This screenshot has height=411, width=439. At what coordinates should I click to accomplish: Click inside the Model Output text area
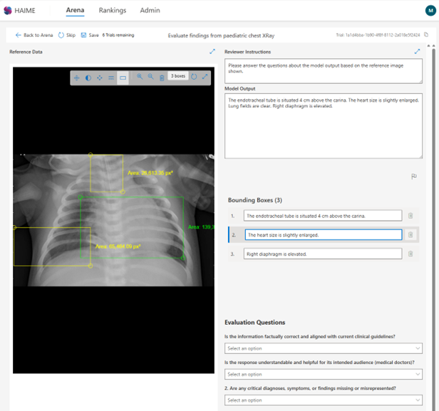[x=324, y=126]
